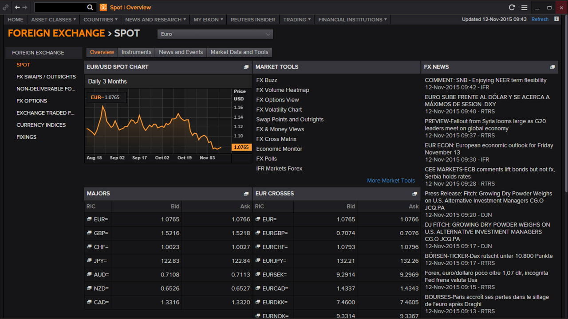568x319 pixels.
Task: Open the News and Research menu
Action: click(155, 19)
